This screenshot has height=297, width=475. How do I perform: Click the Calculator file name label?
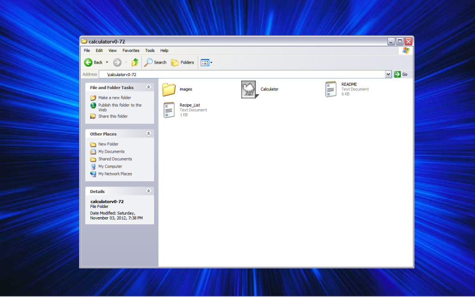[x=270, y=89]
